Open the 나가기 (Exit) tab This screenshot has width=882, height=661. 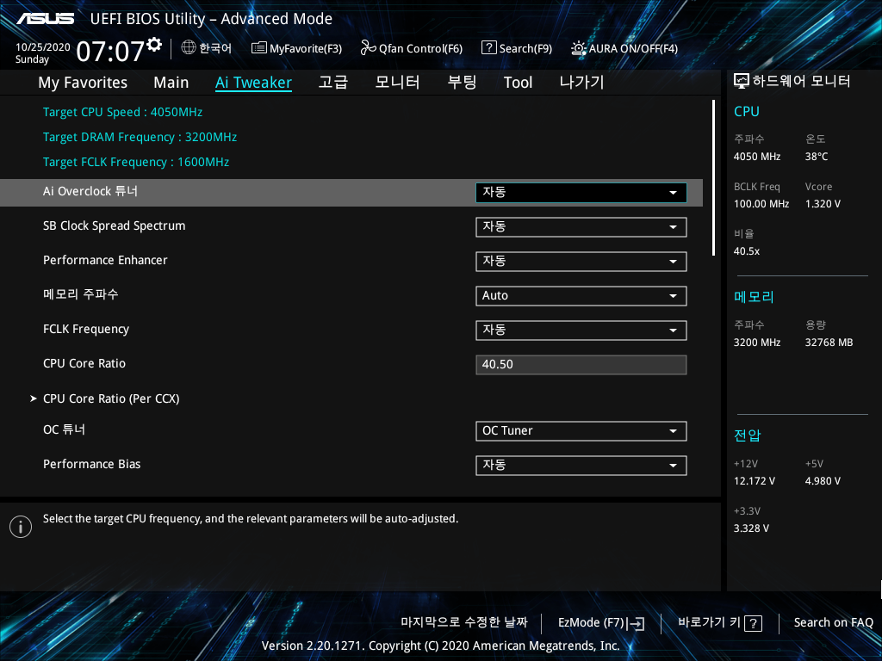(x=581, y=83)
